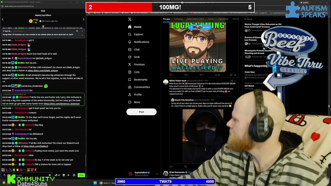Go to previous top gifters slide
331x186 pixels.
coord(3,19)
